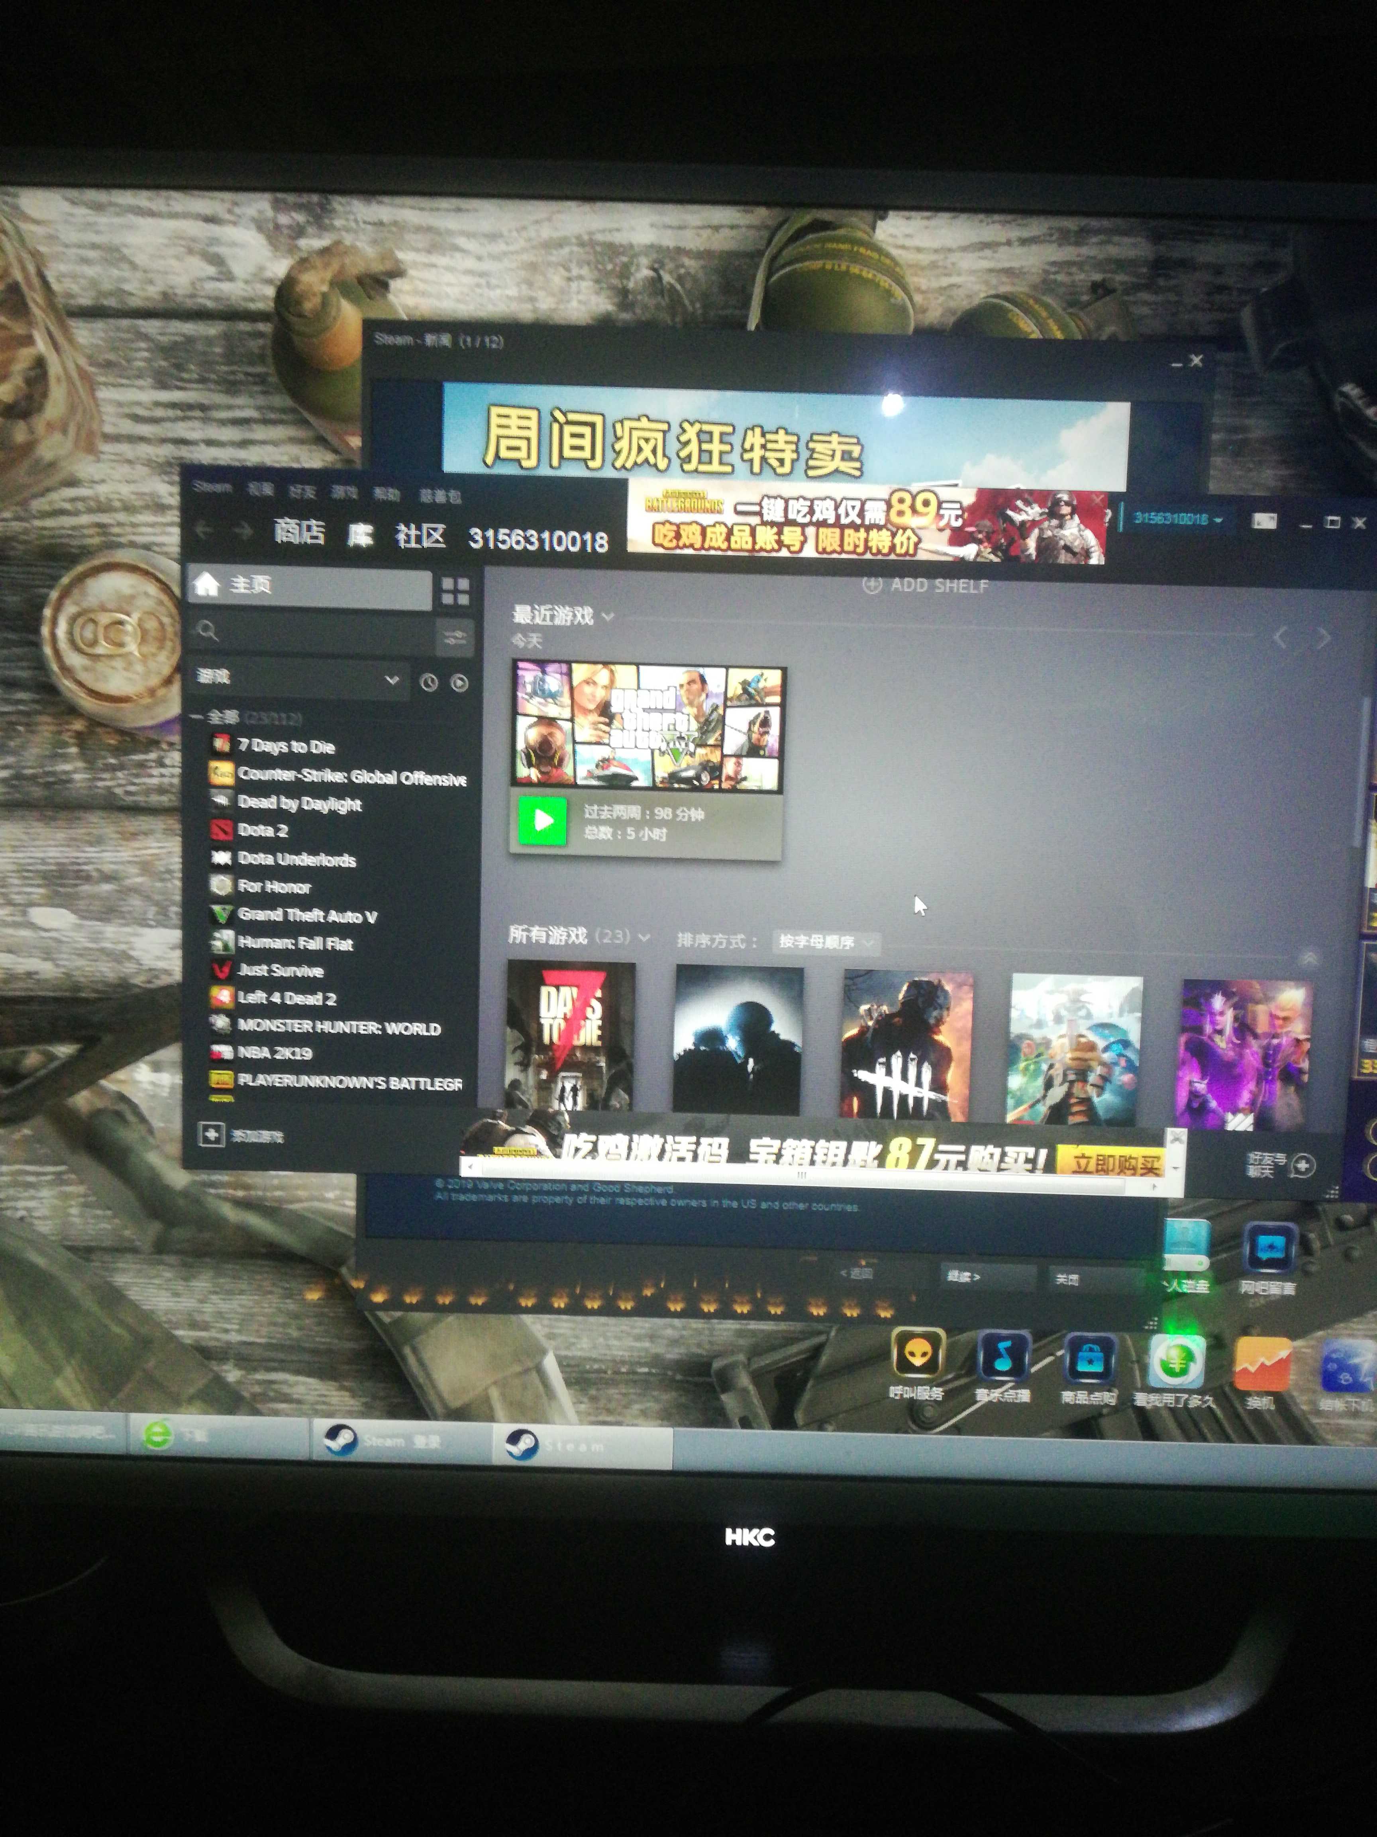The height and width of the screenshot is (1837, 1377).
Task: Open the 好友 menu
Action: (302, 492)
